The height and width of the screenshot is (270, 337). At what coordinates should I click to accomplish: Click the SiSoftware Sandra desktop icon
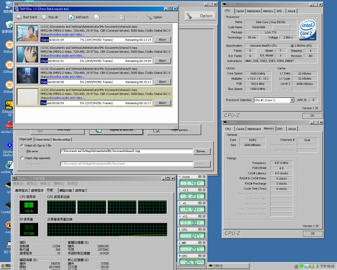[x=9, y=145]
